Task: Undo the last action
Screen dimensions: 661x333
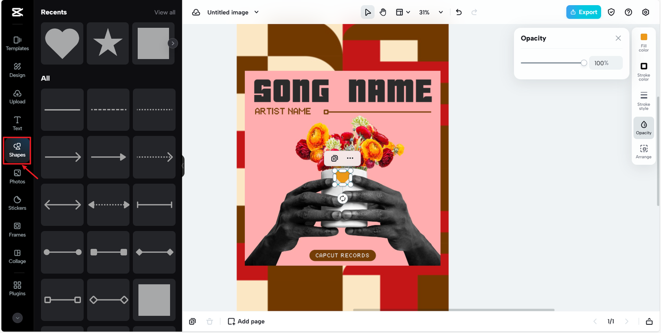Action: point(459,12)
